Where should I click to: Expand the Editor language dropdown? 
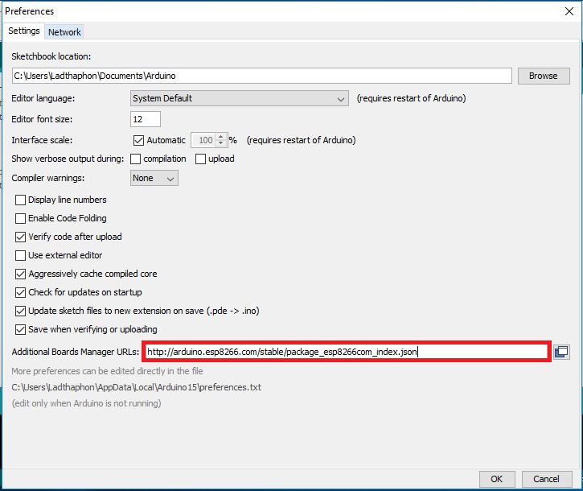click(239, 98)
